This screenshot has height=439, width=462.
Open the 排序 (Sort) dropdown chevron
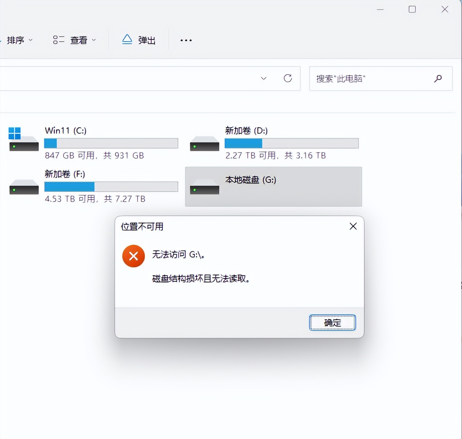[30, 40]
